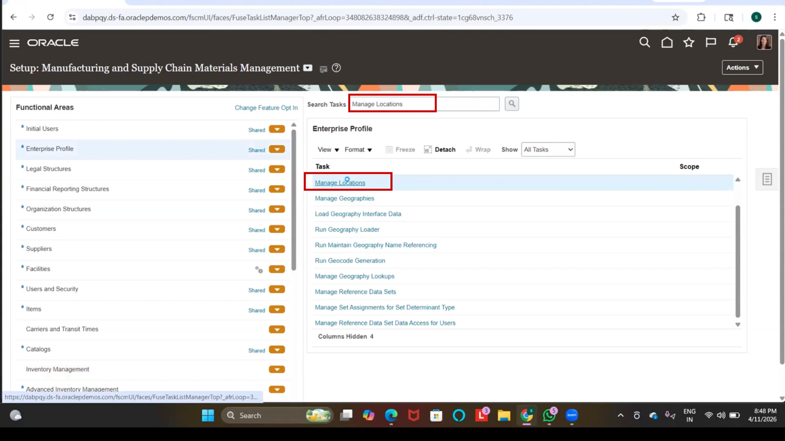Expand the Enterprise Profile action dropdown
Screen dimensions: 785x441
pos(277,149)
